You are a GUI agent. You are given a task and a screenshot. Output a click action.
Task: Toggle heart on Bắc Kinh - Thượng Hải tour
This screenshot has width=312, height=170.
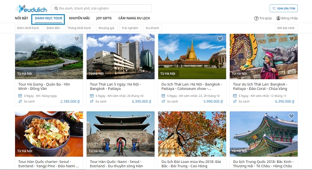[292, 116]
